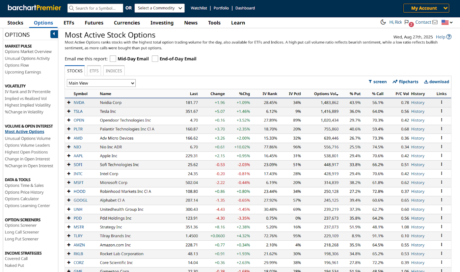Expand the Palantir row plus sign

point(69,129)
